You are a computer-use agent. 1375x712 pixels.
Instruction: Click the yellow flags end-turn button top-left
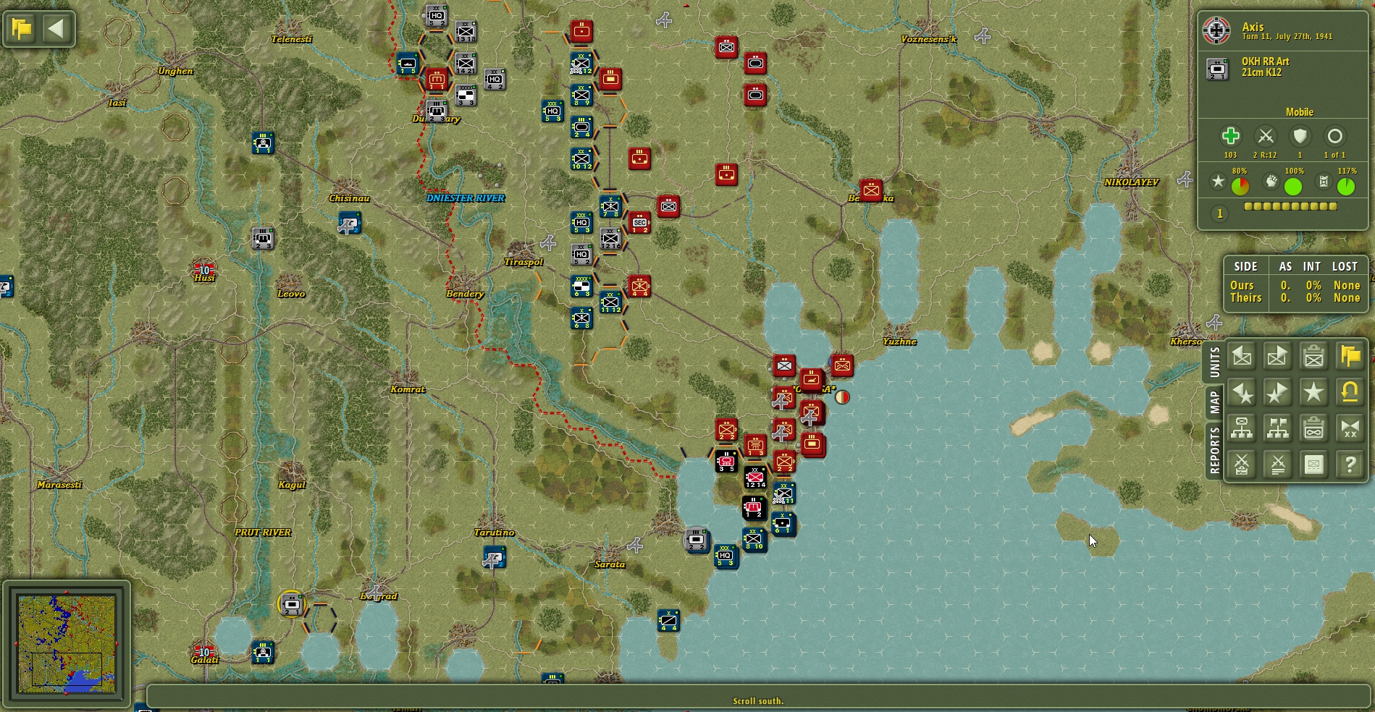pyautogui.click(x=22, y=29)
